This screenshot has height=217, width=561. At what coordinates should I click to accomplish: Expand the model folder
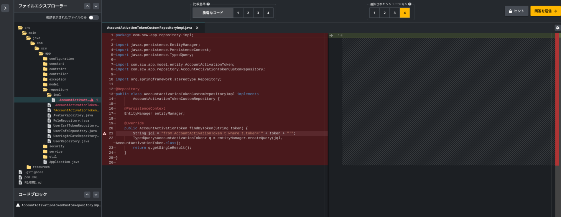pos(51,85)
